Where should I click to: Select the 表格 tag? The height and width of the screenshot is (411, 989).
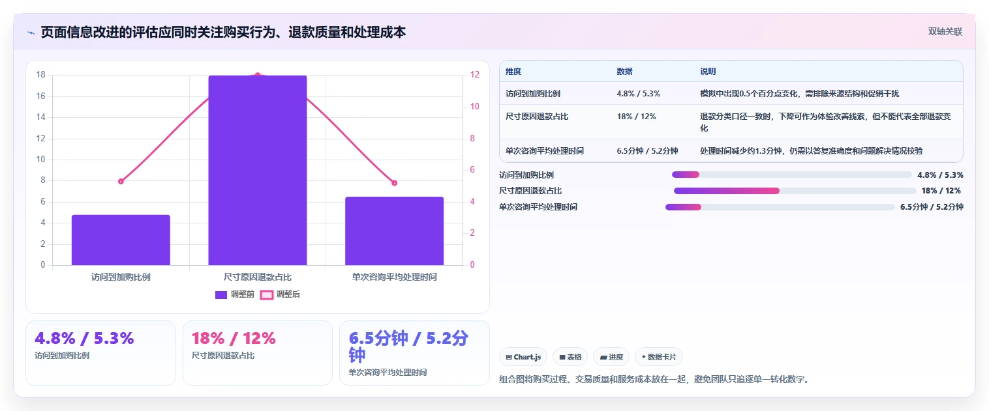[570, 357]
